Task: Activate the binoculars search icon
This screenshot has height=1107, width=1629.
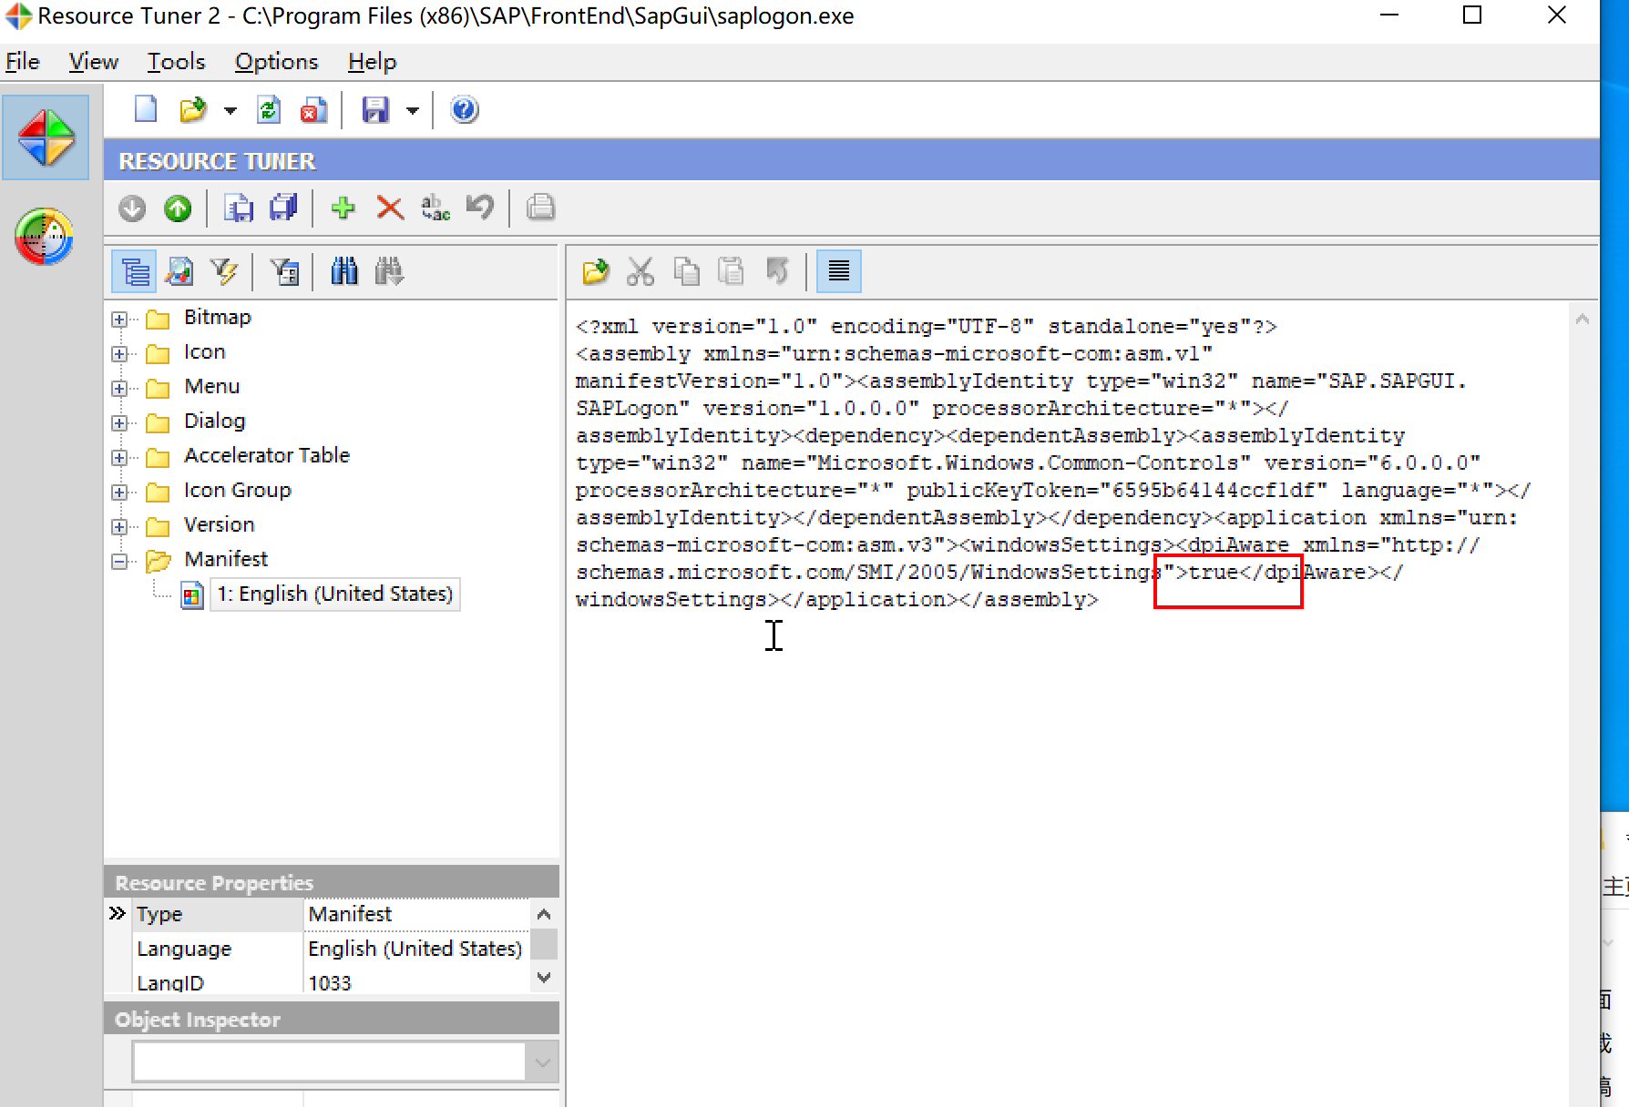Action: (x=343, y=270)
